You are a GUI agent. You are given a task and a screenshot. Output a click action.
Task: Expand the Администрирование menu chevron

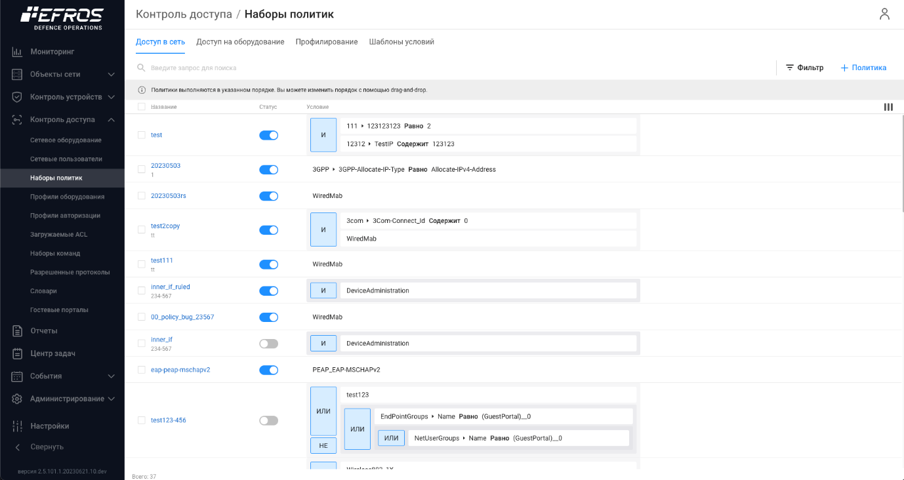112,399
